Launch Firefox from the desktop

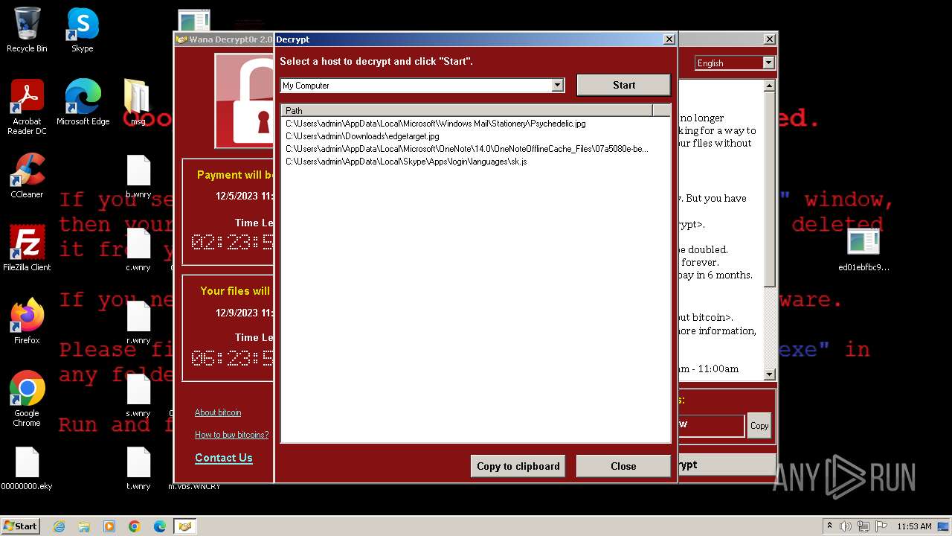point(27,322)
